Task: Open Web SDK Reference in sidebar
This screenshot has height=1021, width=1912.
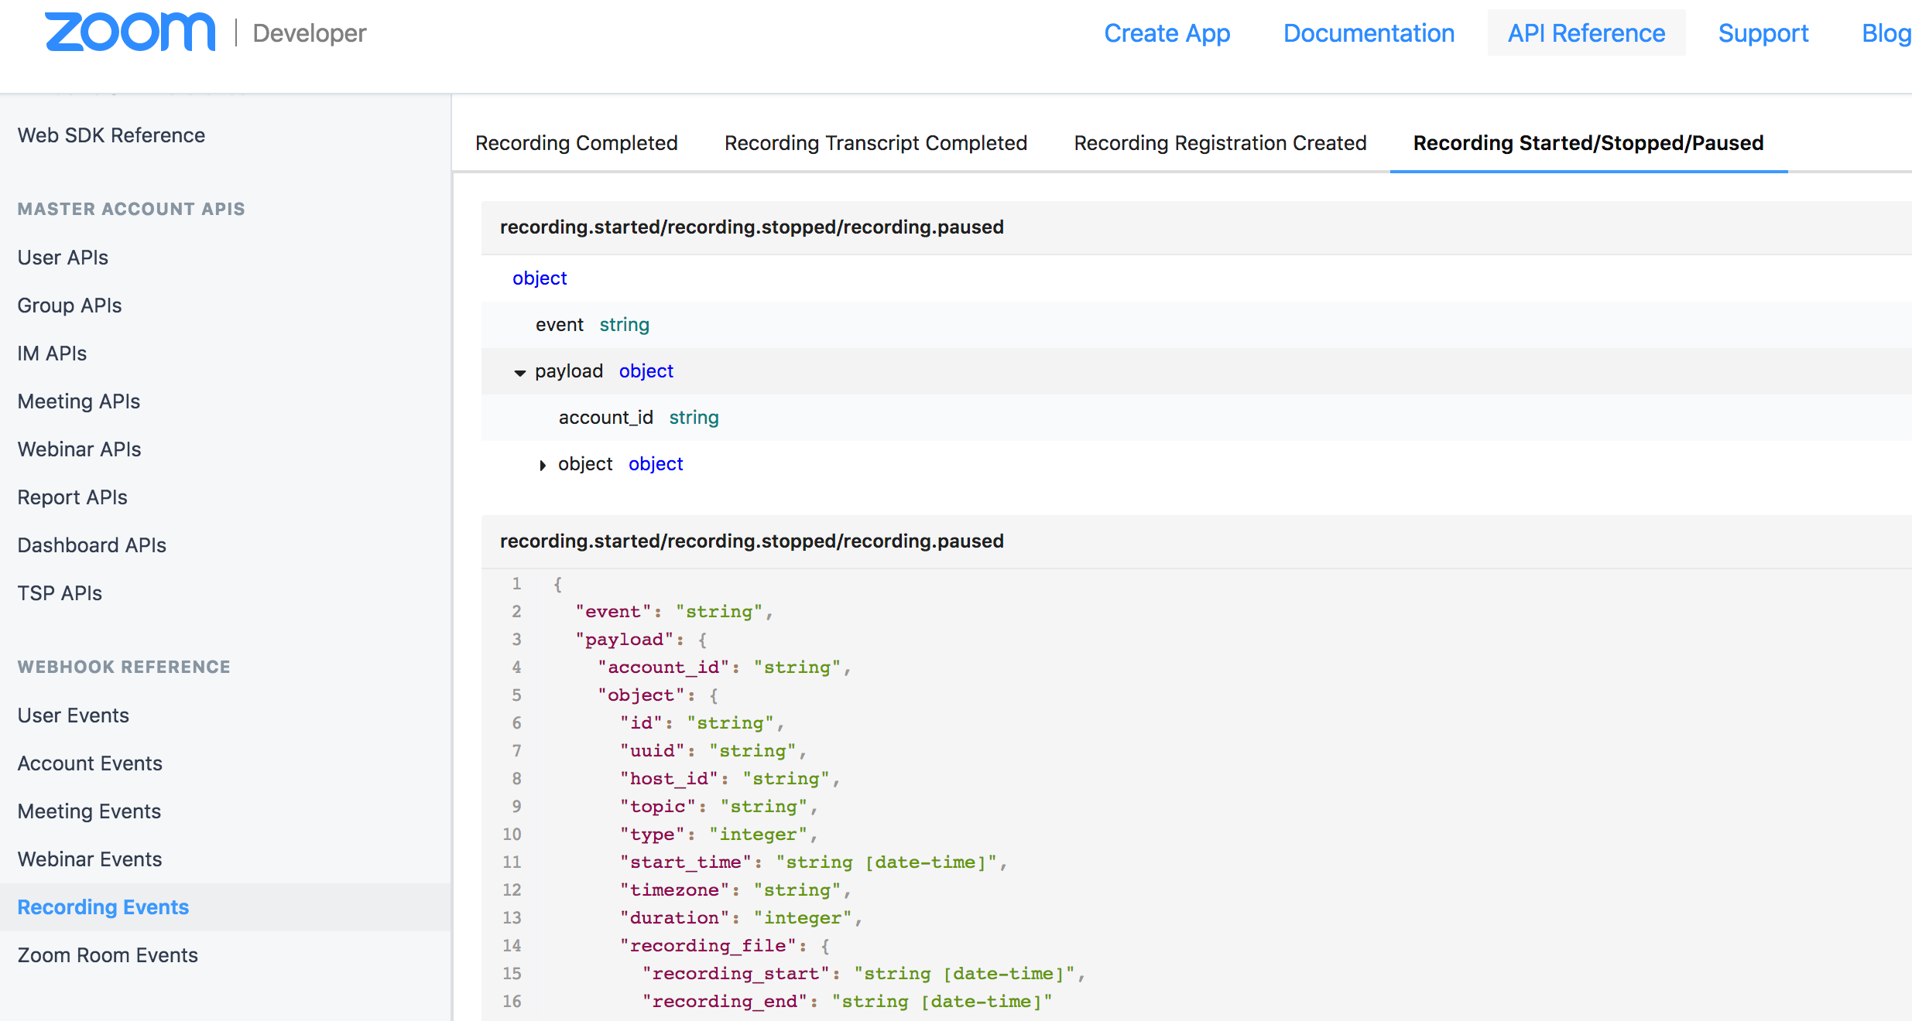Action: pos(111,135)
